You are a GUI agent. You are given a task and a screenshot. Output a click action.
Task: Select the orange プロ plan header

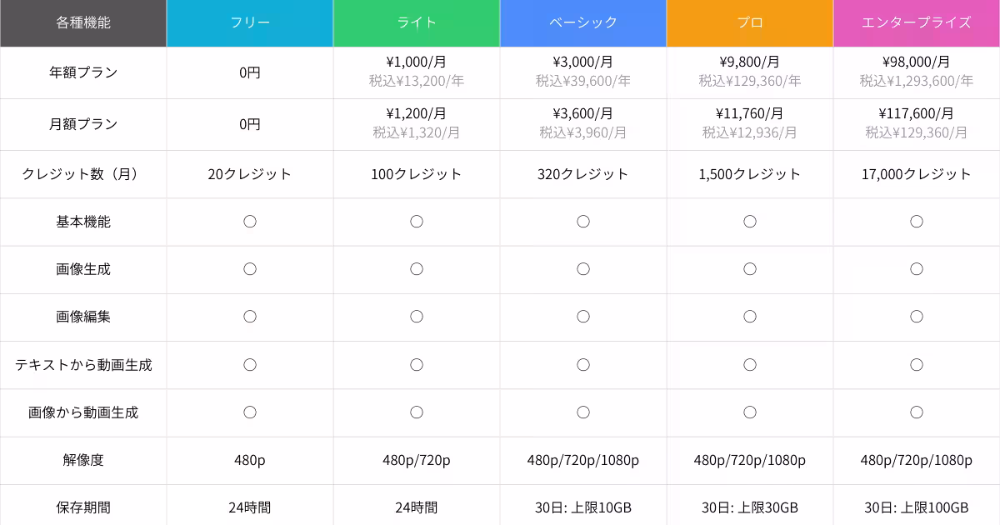click(750, 22)
